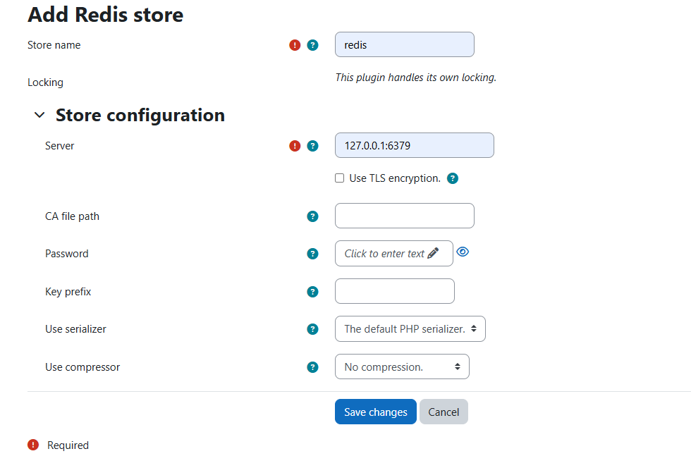Viewport: 691px width, 468px height.
Task: Open the Use serializer dropdown
Action: coord(410,328)
